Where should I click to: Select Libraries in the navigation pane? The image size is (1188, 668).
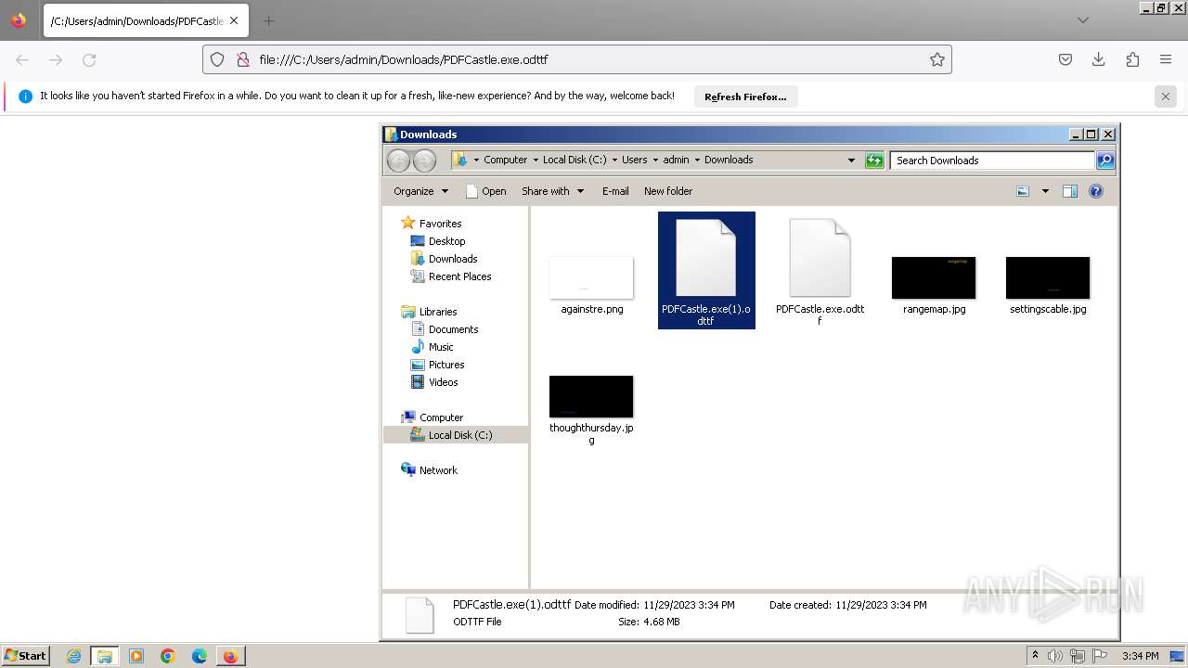pyautogui.click(x=438, y=312)
